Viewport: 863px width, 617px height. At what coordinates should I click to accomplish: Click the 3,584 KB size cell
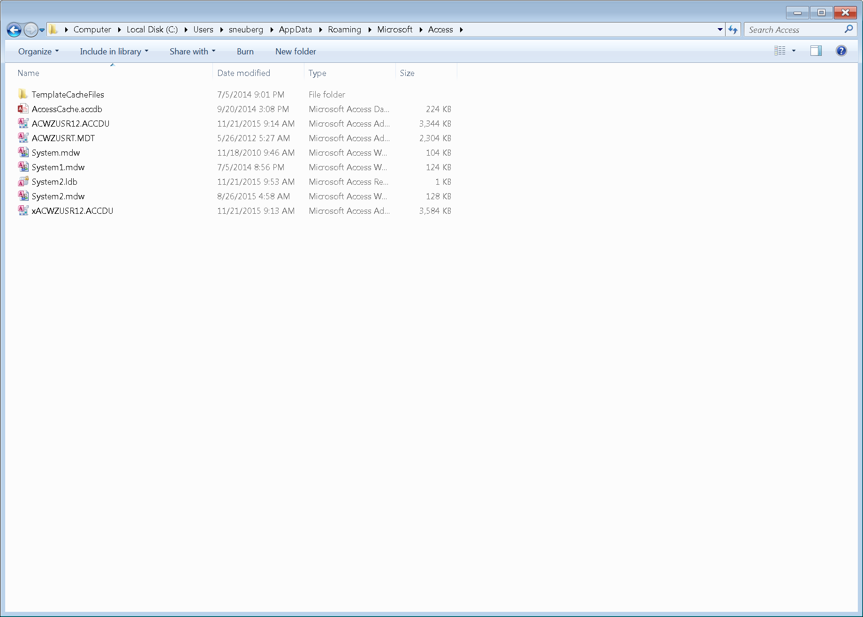pos(435,211)
